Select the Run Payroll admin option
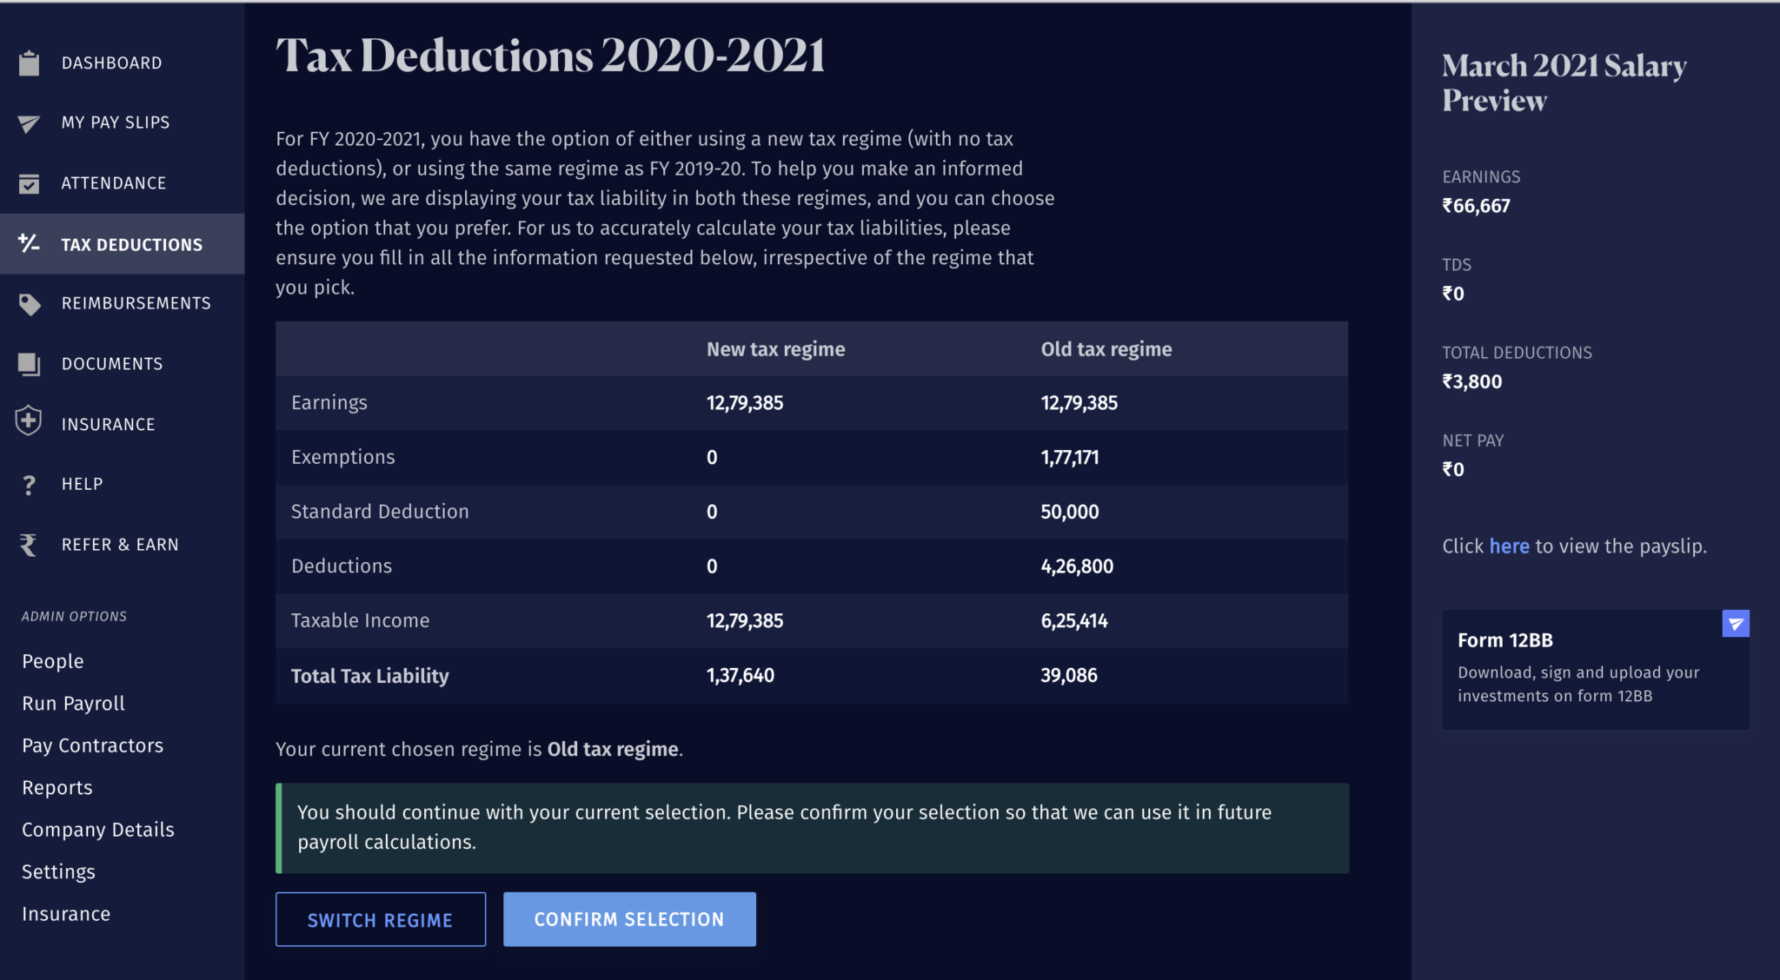Screen dimensions: 1780x980 [74, 702]
